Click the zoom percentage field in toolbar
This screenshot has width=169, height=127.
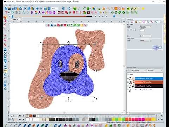pyautogui.click(x=55, y=8)
